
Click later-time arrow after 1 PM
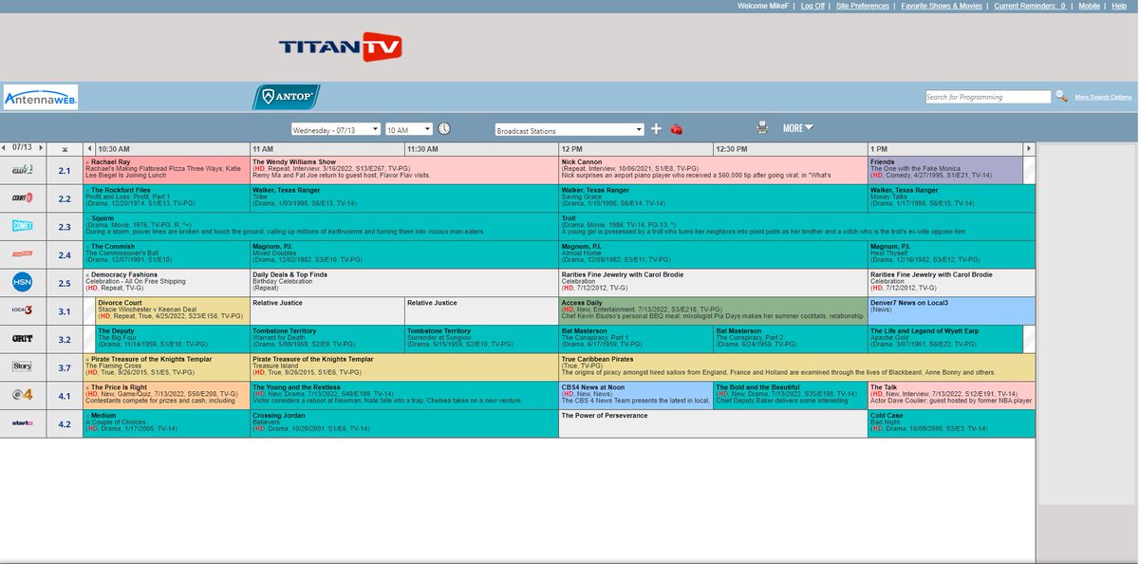[x=1028, y=149]
